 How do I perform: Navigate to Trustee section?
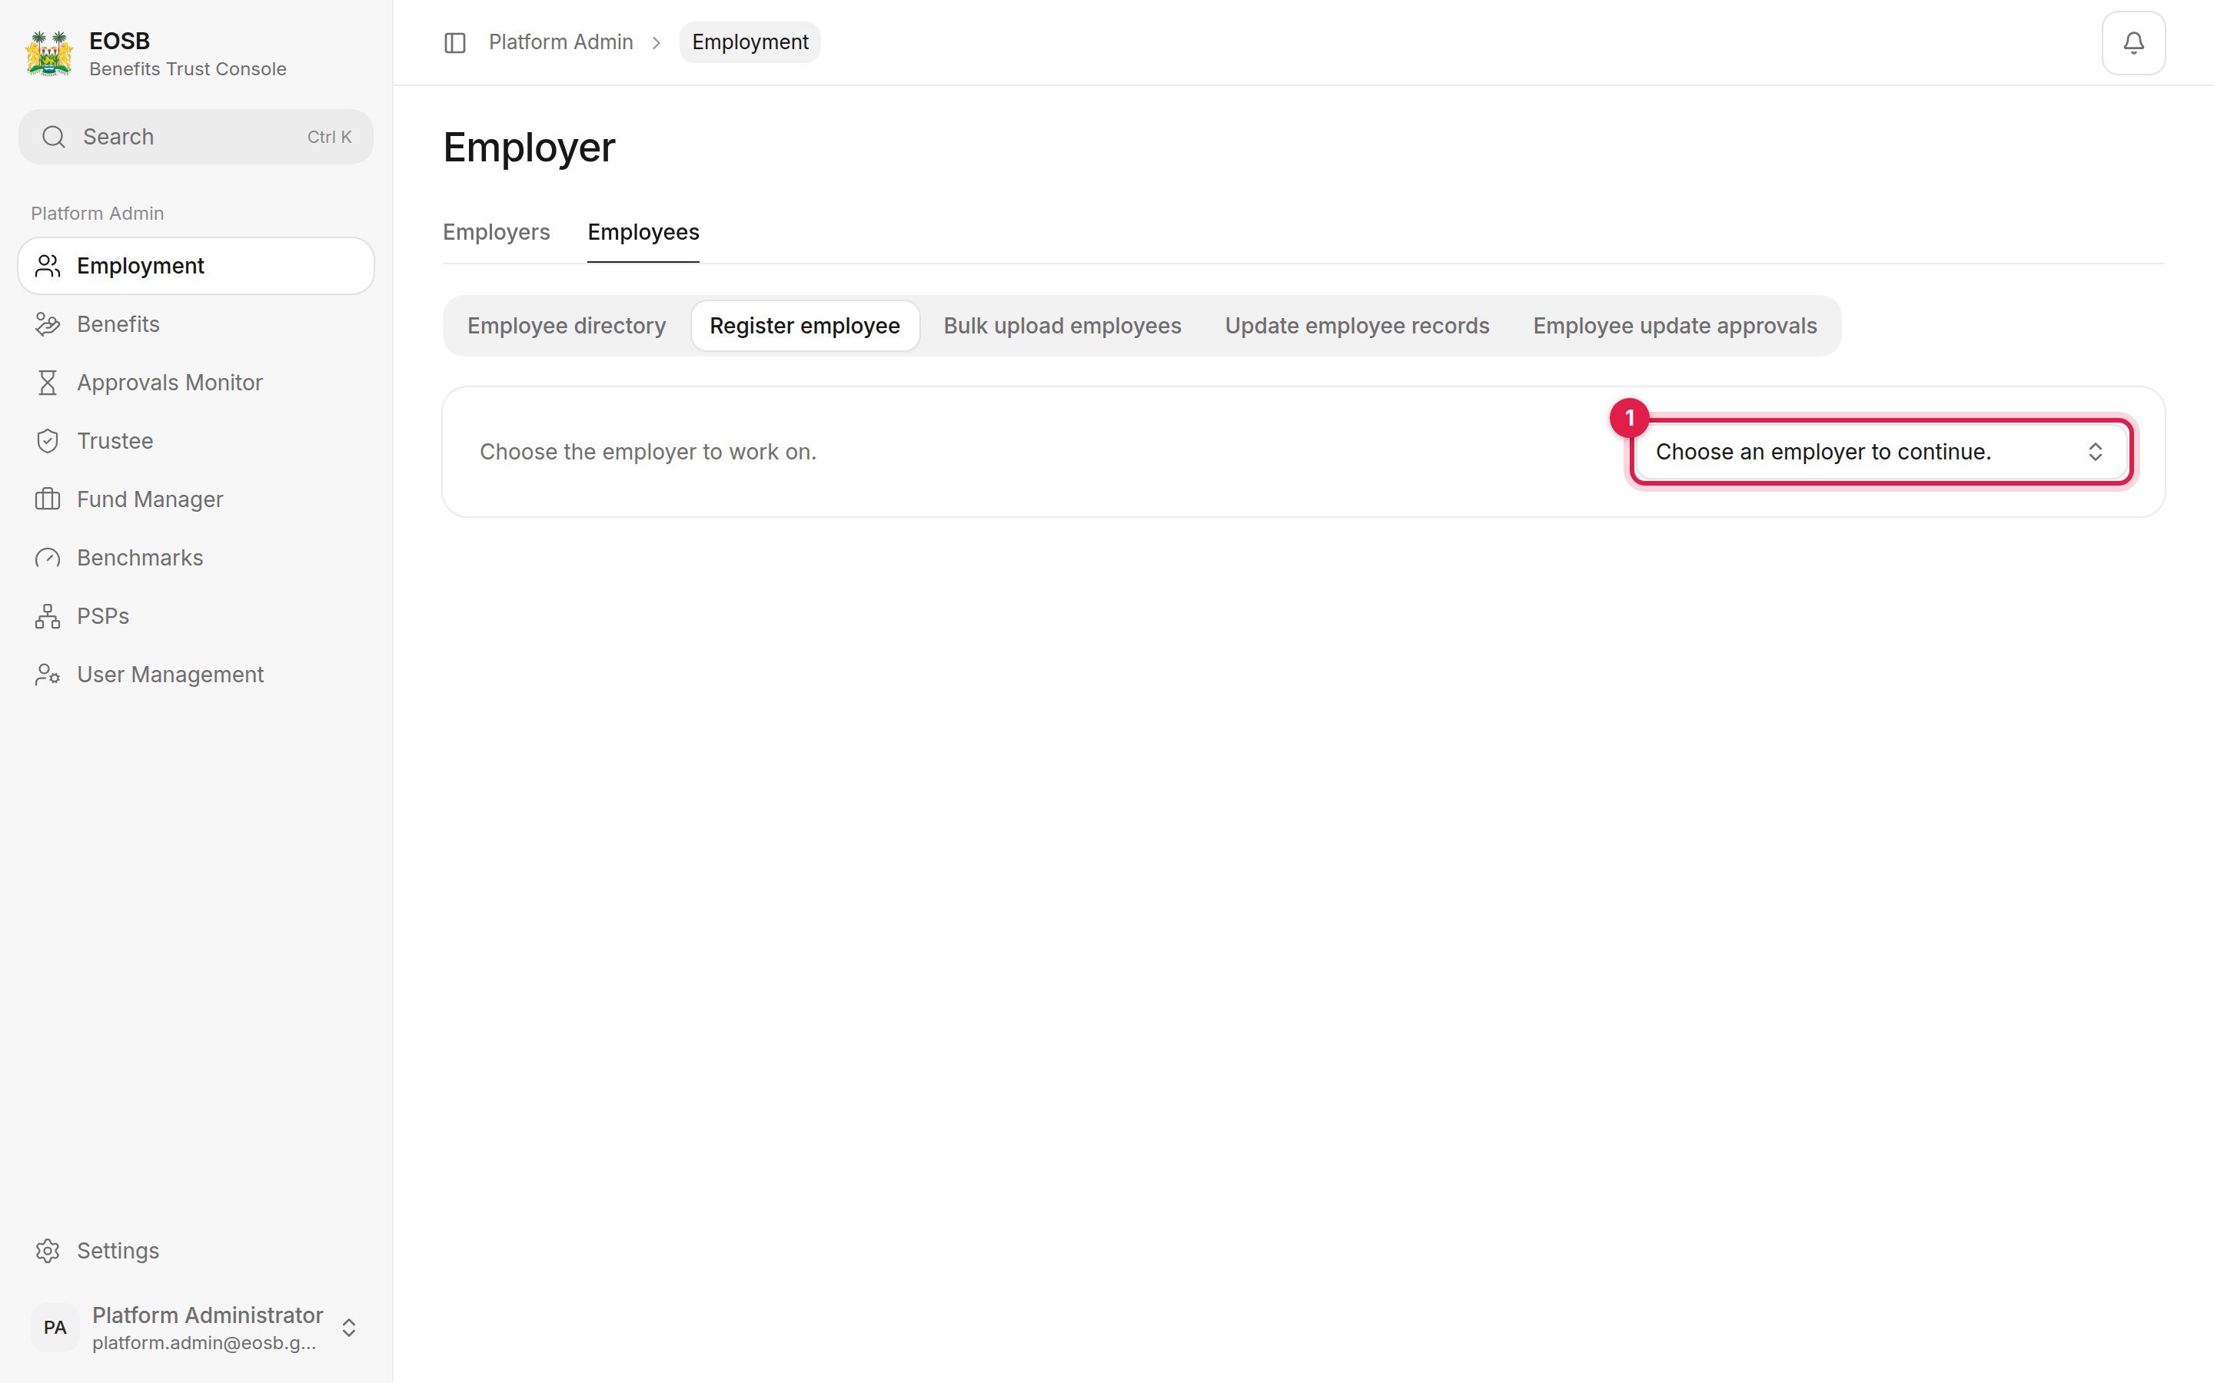[196, 441]
